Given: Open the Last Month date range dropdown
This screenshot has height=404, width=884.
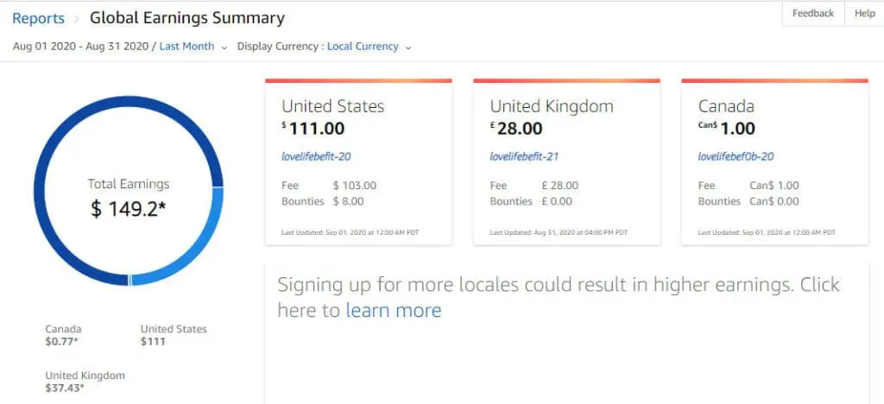Looking at the screenshot, I should coord(186,47).
